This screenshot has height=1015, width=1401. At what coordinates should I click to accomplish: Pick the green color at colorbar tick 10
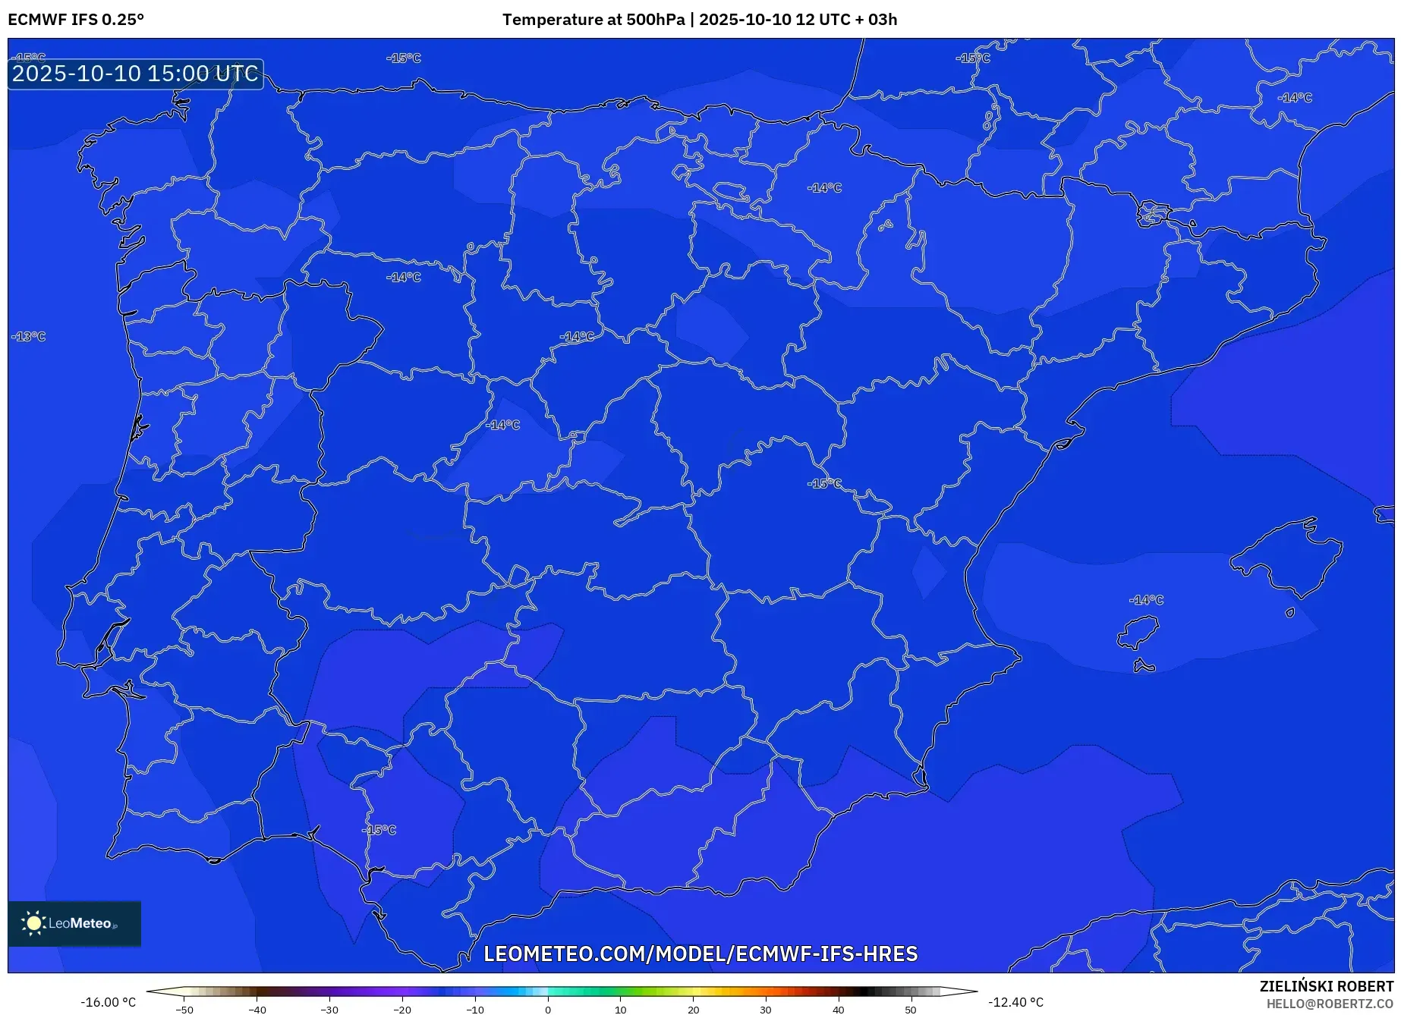point(621,991)
